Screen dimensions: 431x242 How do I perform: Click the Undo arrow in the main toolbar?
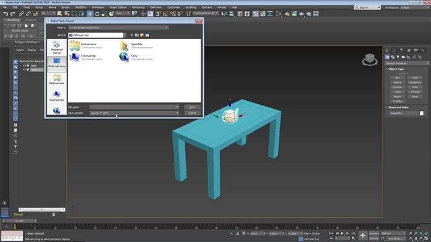[5, 13]
